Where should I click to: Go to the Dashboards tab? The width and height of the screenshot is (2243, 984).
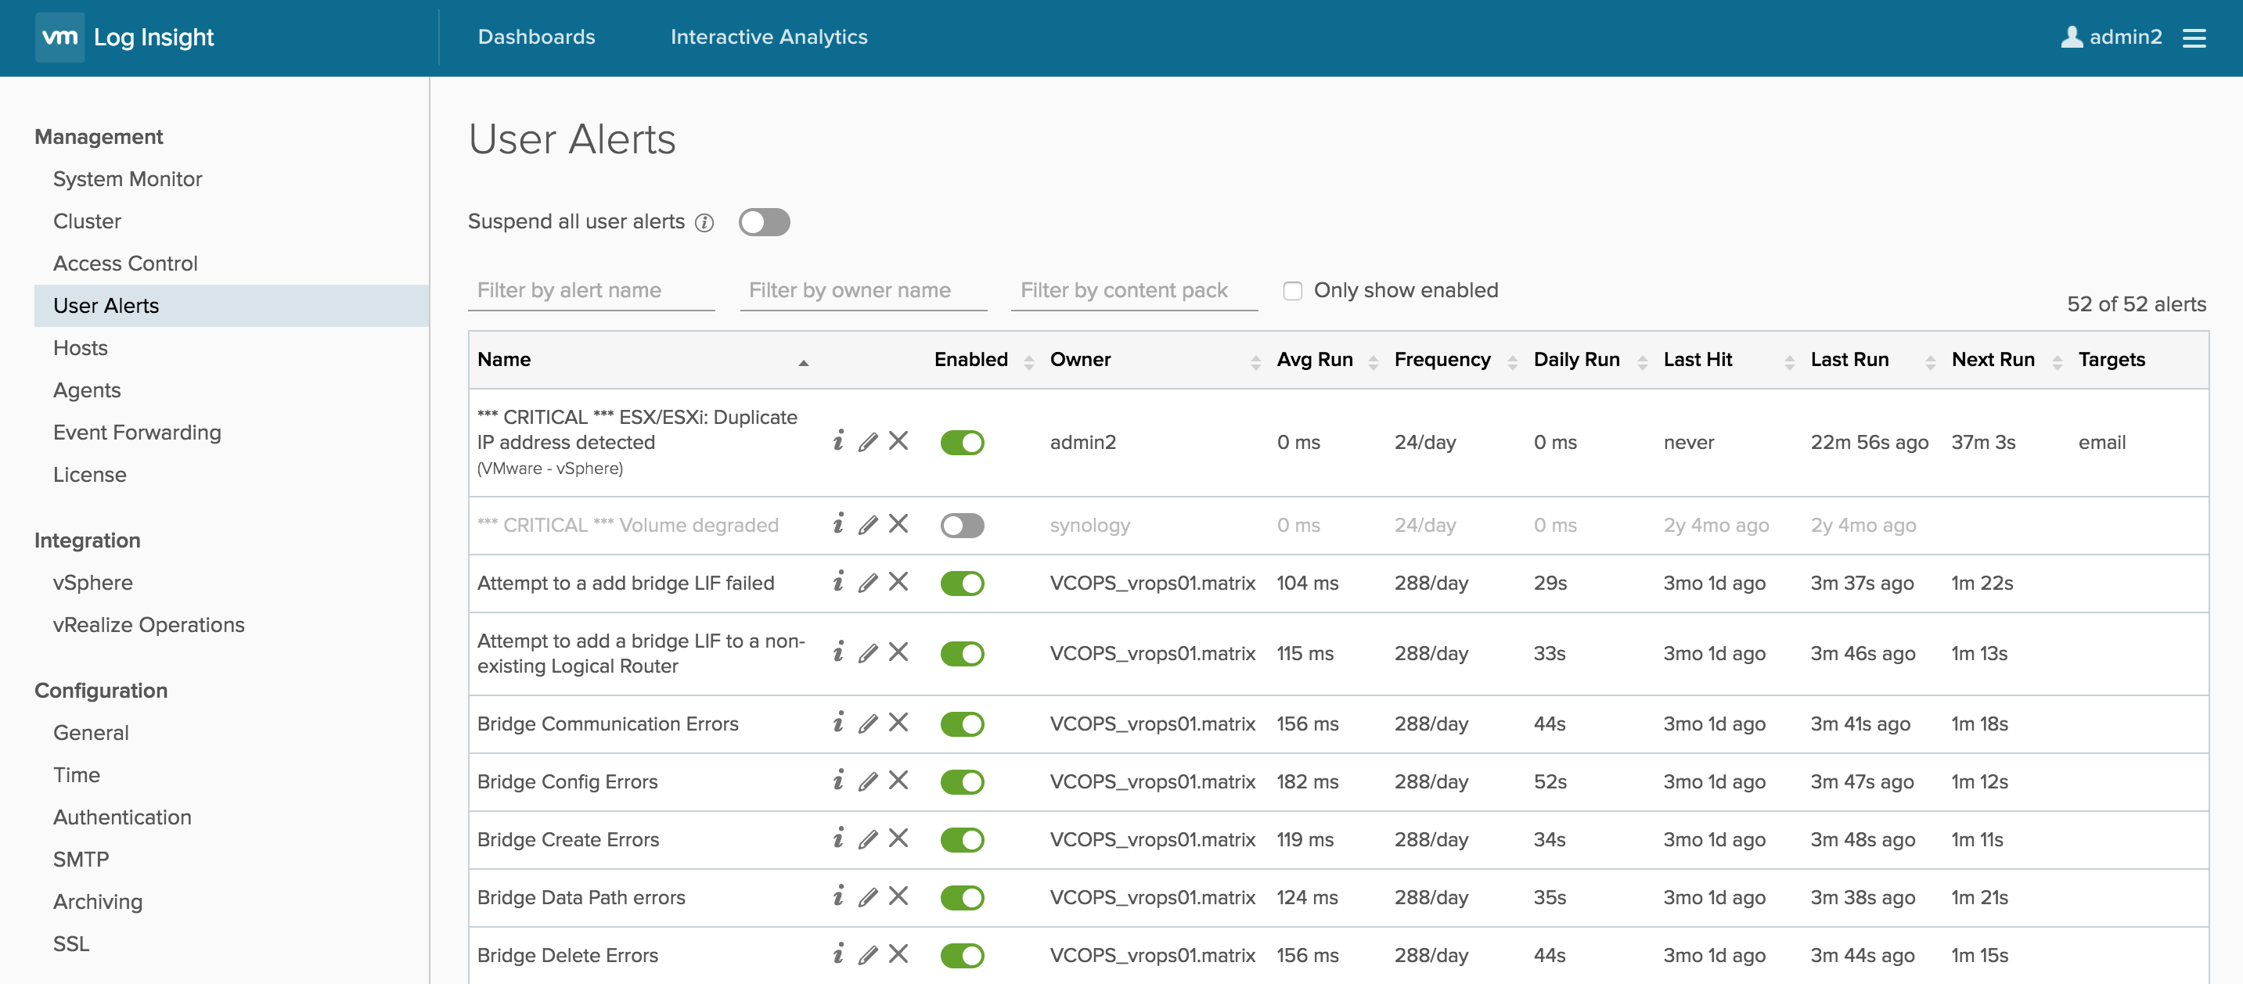pos(536,37)
